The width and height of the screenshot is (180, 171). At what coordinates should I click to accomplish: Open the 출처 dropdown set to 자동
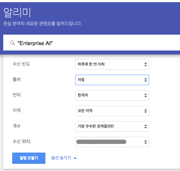[112, 80]
